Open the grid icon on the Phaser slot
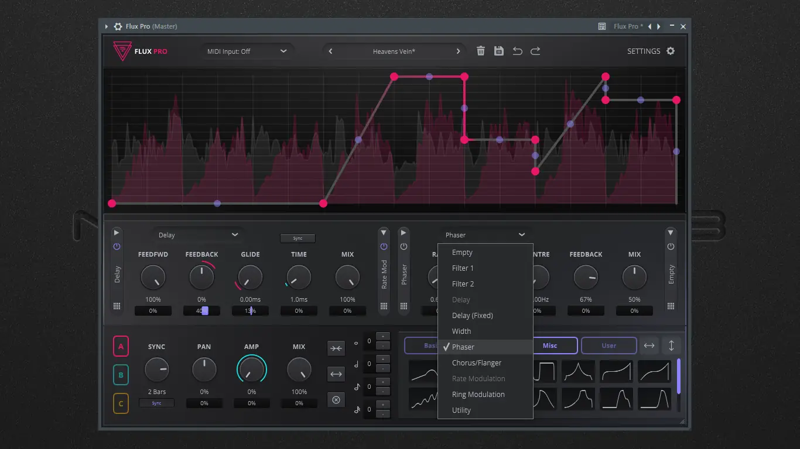800x449 pixels. (x=404, y=306)
